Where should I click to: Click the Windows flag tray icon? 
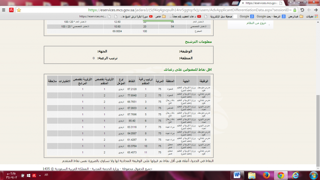tap(28, 176)
